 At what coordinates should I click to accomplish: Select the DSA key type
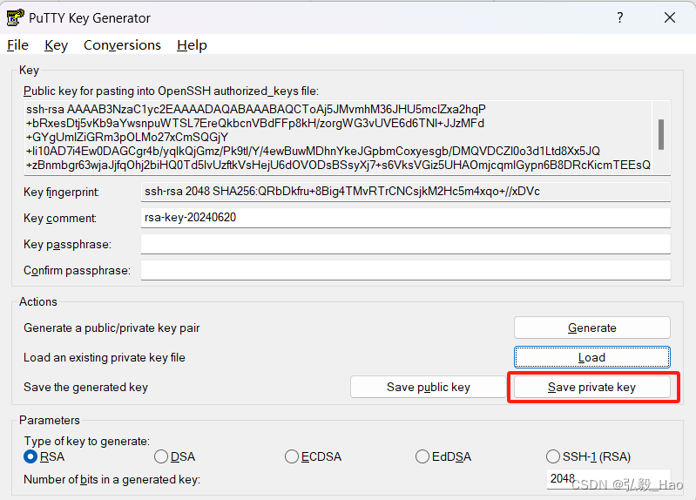[161, 456]
